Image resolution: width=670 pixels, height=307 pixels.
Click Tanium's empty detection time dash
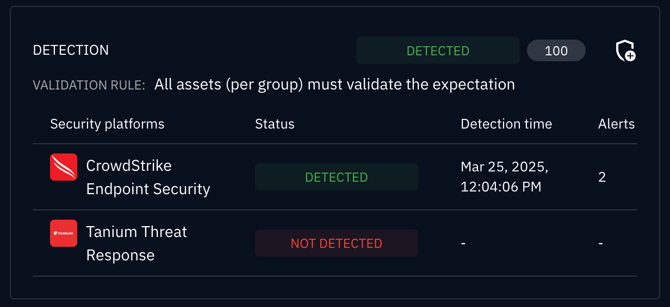coord(463,244)
